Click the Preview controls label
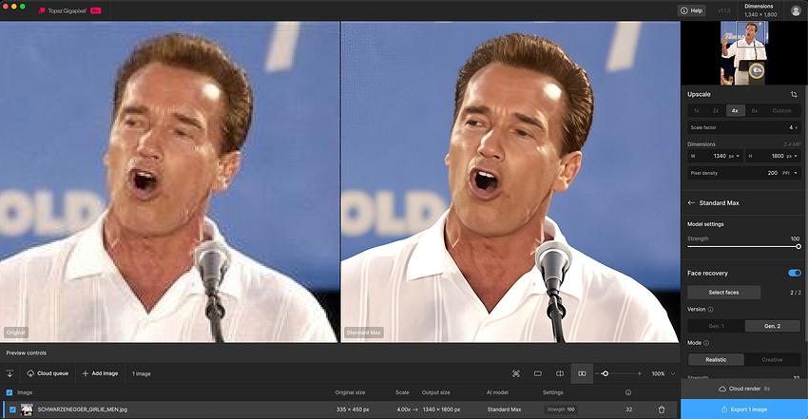 pos(27,353)
